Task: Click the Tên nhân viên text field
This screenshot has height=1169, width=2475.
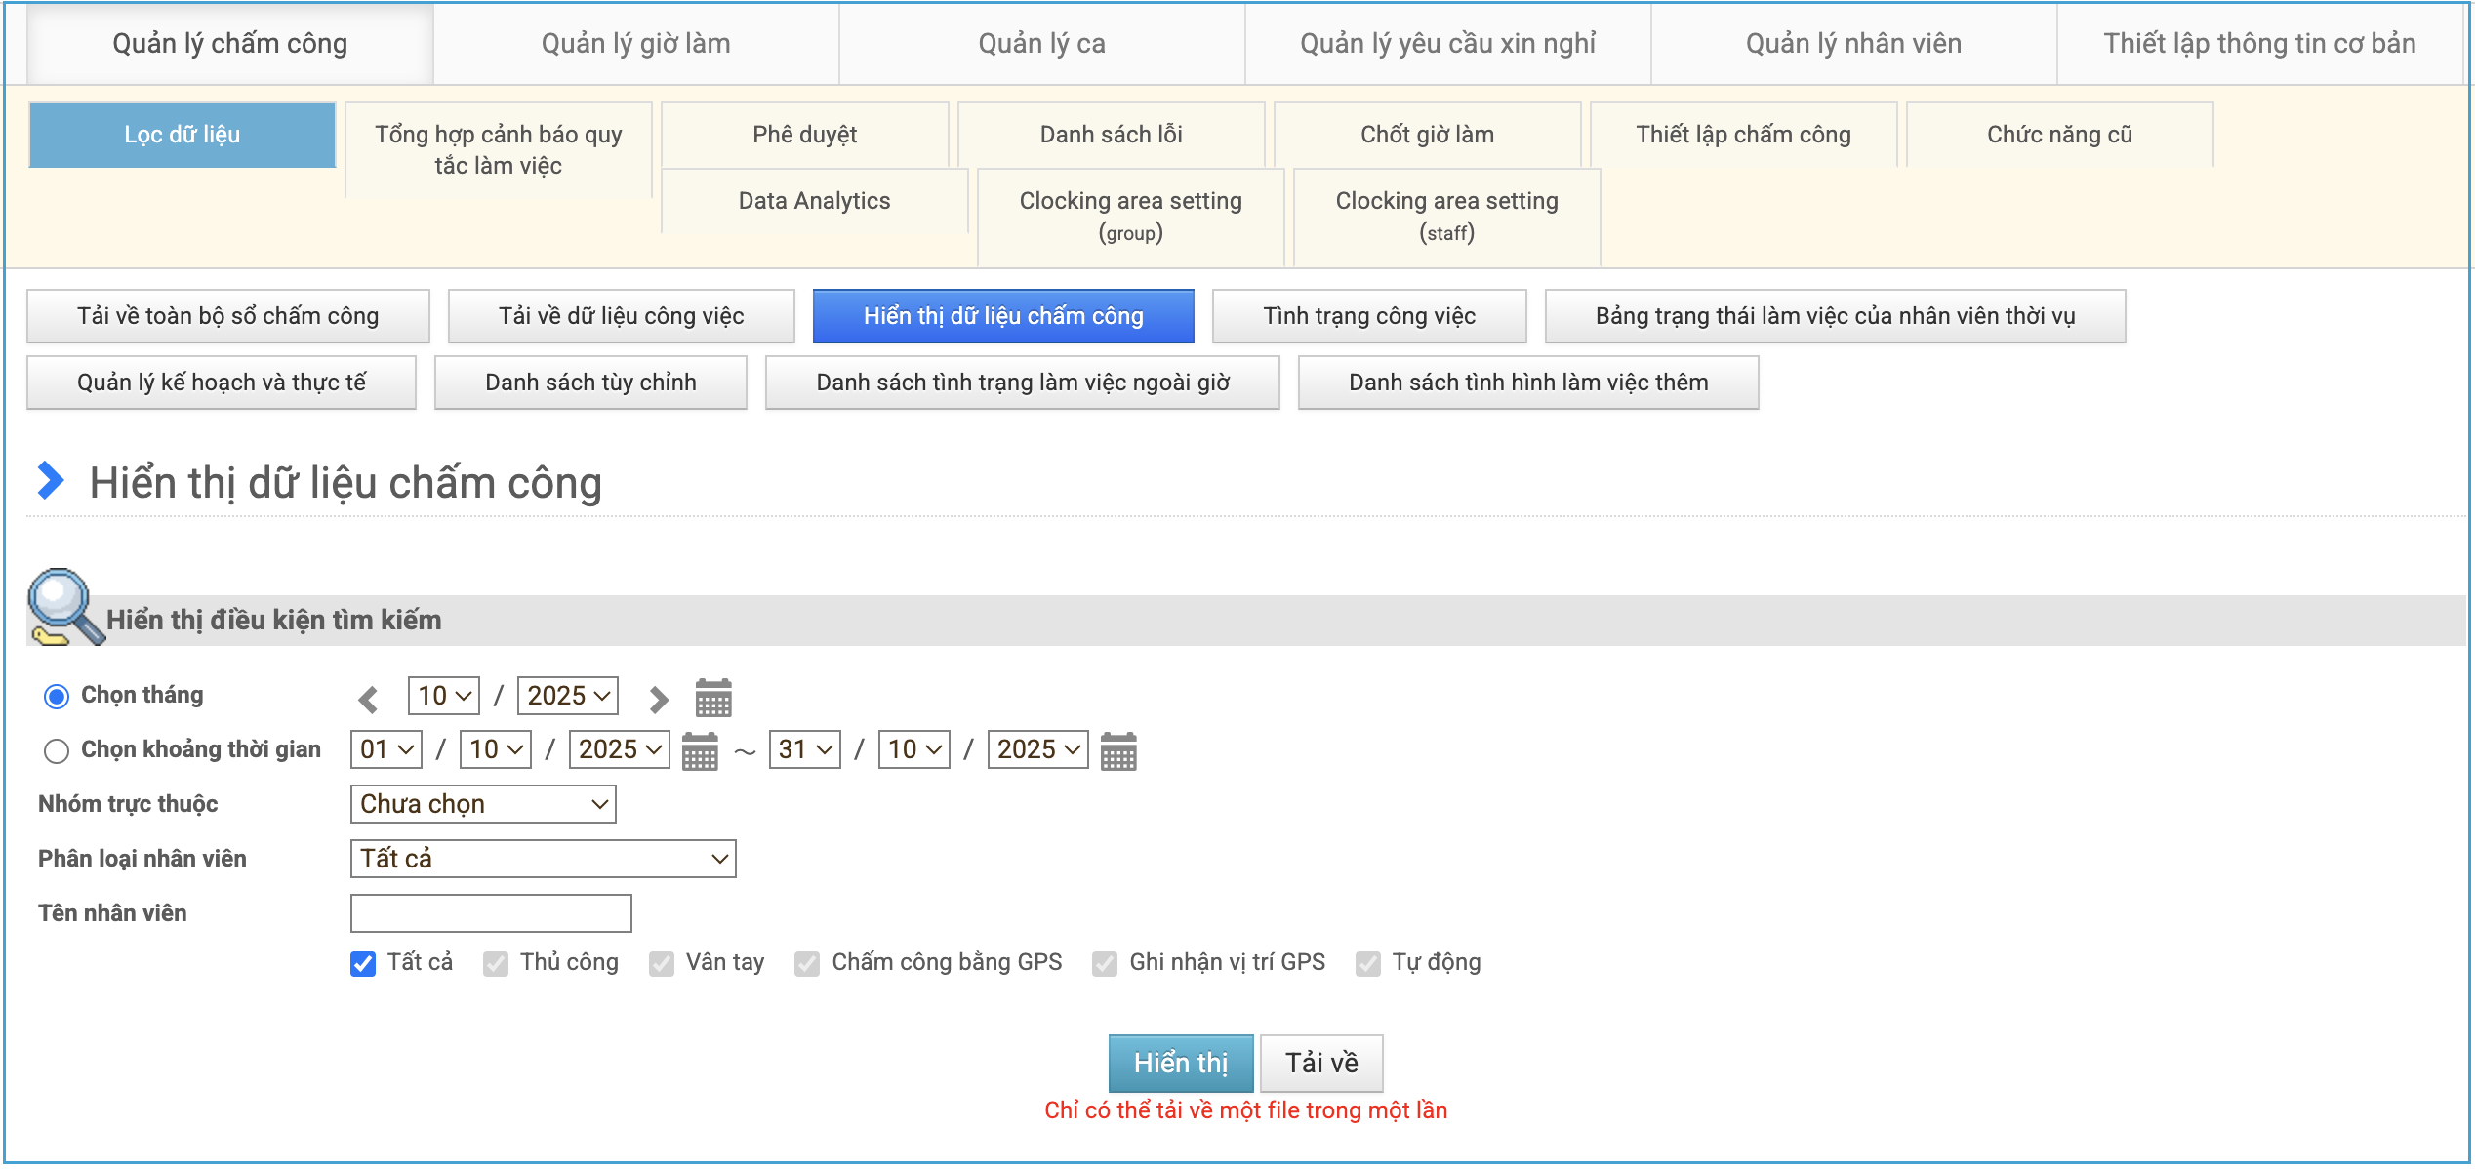Action: pyautogui.click(x=491, y=913)
